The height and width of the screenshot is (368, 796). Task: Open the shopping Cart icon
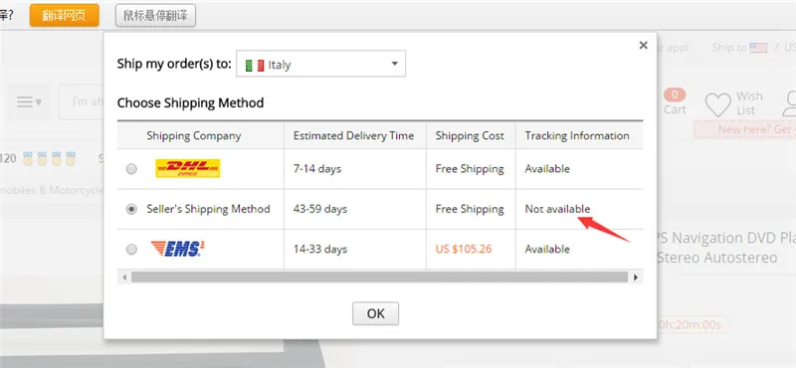[675, 101]
